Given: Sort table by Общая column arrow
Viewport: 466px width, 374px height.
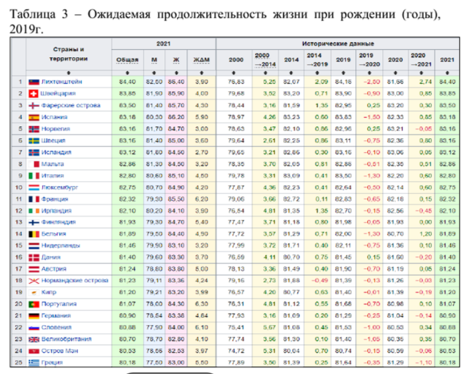Looking at the screenshot, I should (x=127, y=72).
